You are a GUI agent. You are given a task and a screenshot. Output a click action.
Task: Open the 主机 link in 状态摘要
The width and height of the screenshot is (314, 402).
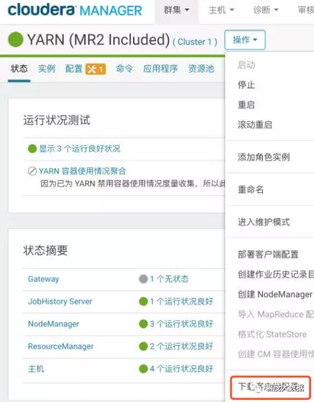36,369
